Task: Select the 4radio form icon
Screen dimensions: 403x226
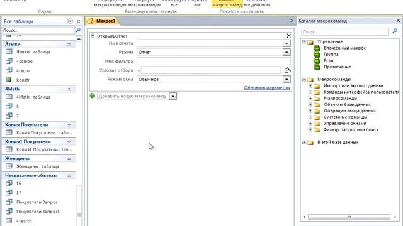Action: coord(9,70)
